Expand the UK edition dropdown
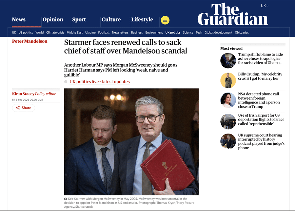The width and height of the screenshot is (295, 211). (x=265, y=6)
